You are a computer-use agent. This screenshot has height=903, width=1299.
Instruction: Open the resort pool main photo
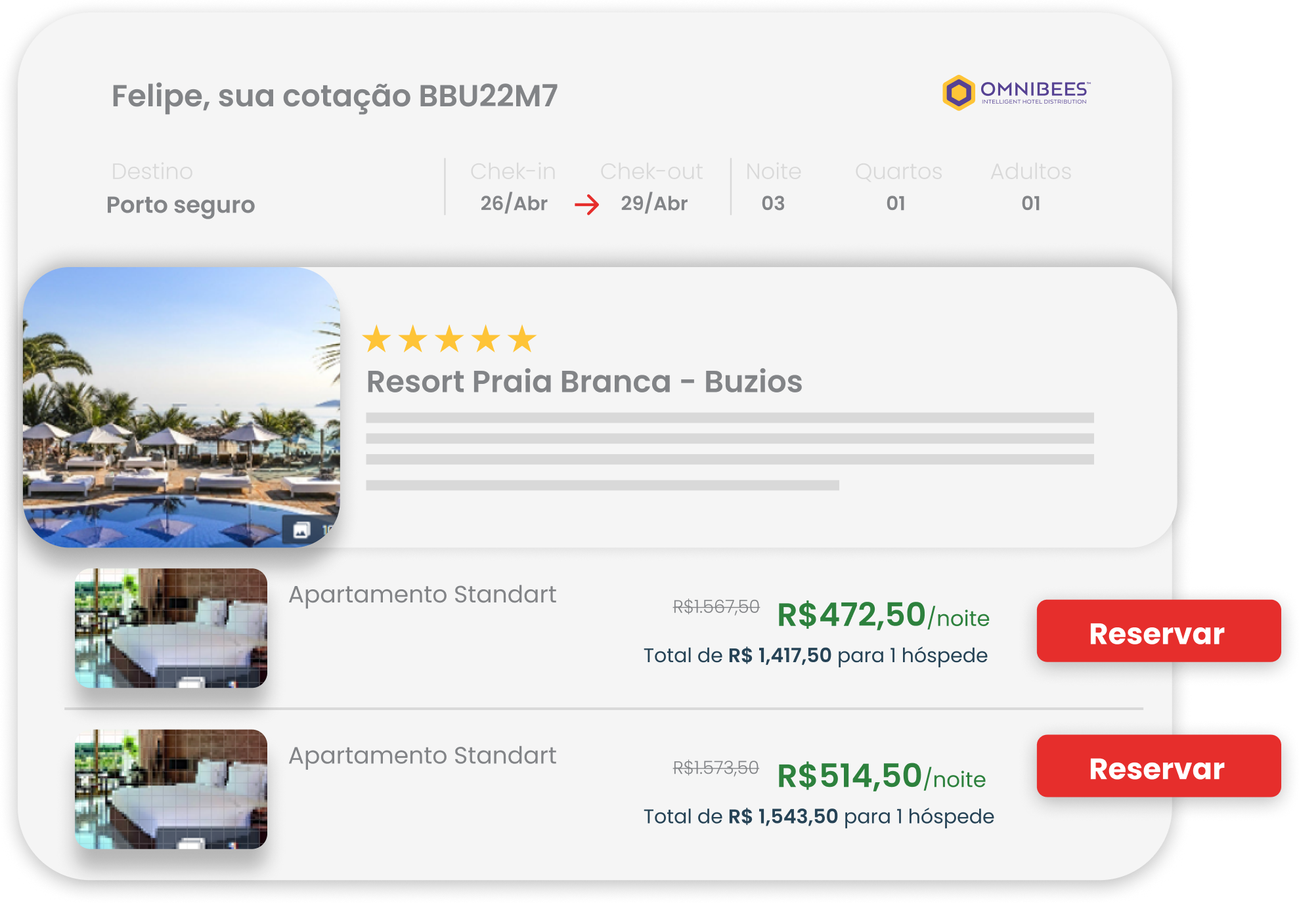click(181, 407)
